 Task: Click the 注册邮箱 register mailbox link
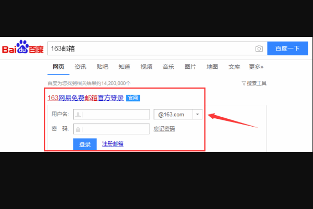point(113,144)
